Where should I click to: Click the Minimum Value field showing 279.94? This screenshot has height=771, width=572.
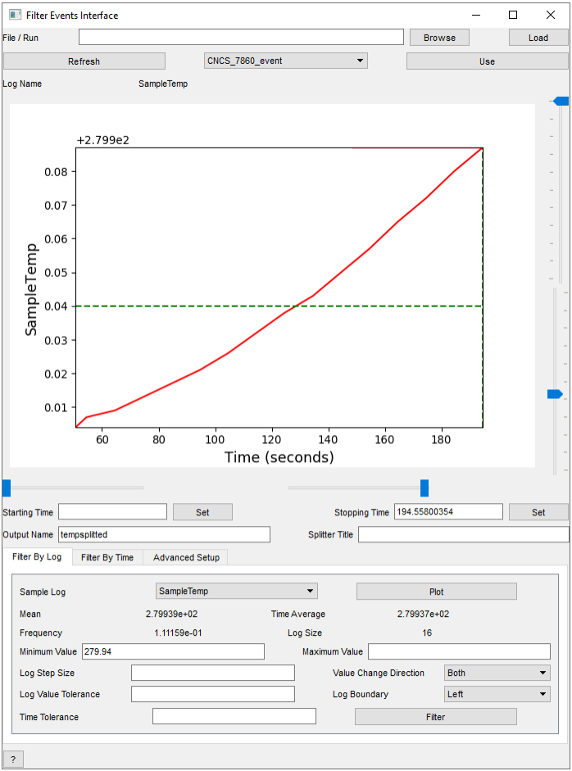(173, 651)
